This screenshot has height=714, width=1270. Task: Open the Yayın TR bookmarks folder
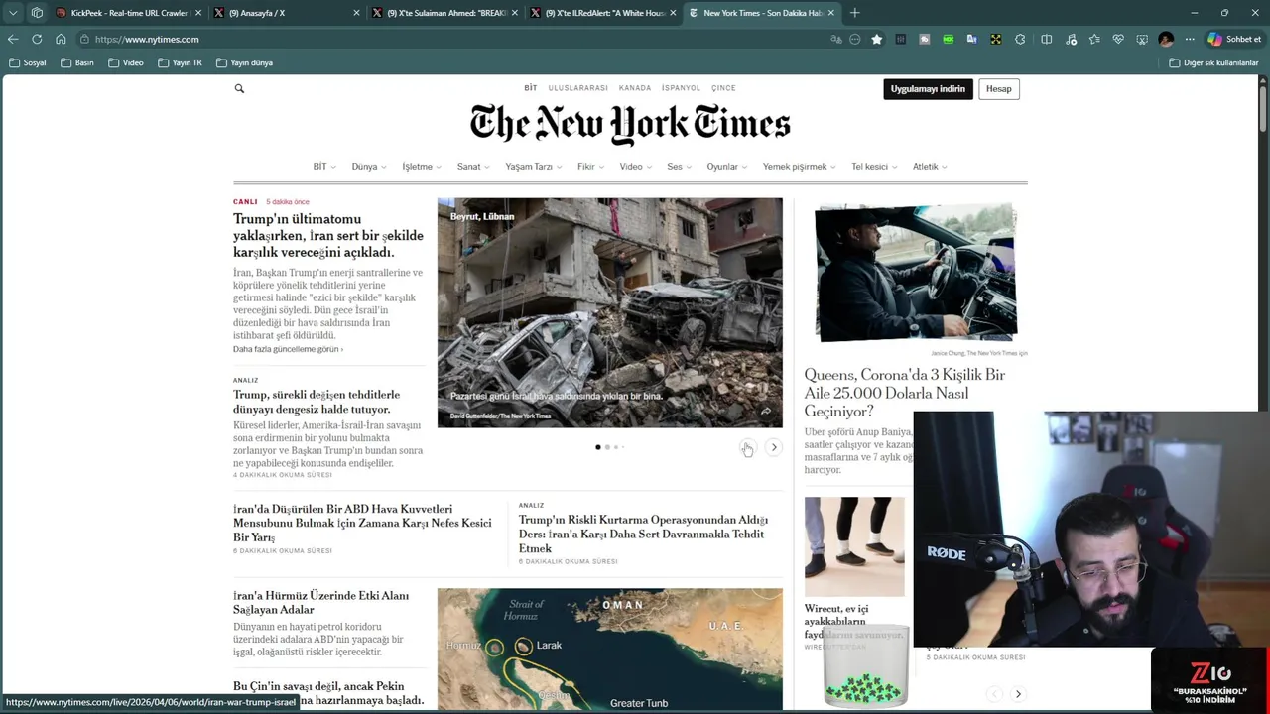[x=180, y=62]
